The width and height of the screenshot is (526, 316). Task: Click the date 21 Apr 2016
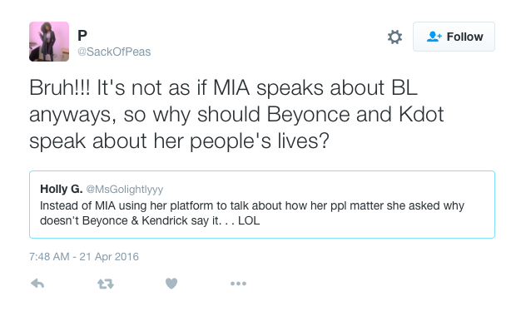click(109, 257)
